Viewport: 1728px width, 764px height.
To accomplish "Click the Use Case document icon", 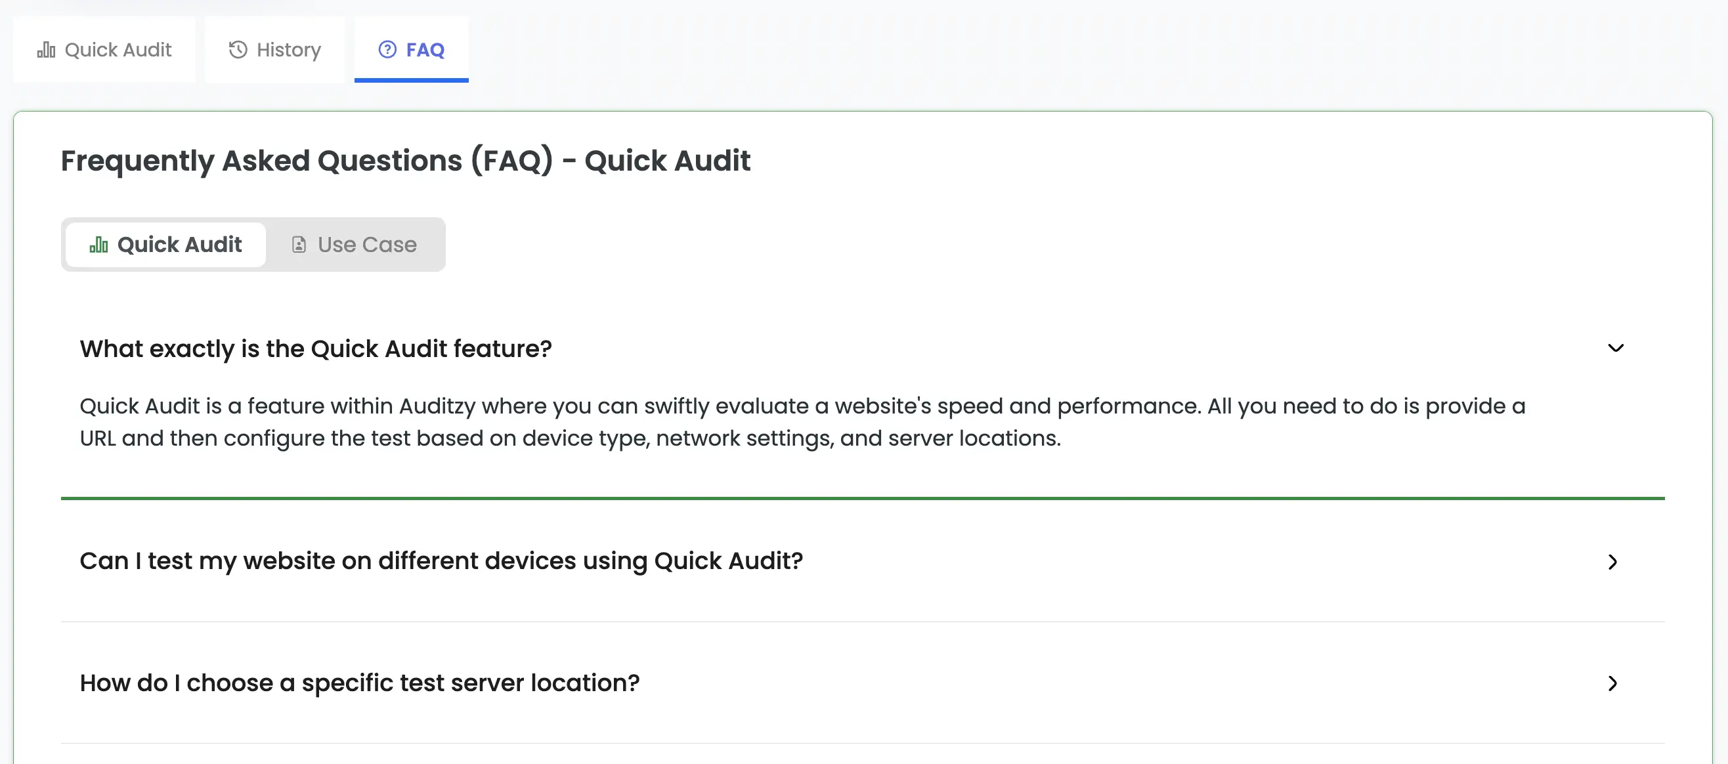I will [x=299, y=245].
